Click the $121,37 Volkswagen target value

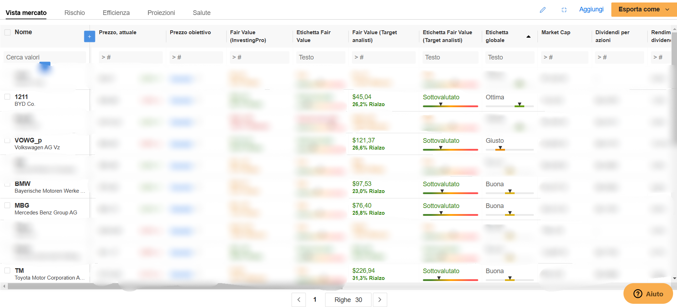tap(363, 140)
